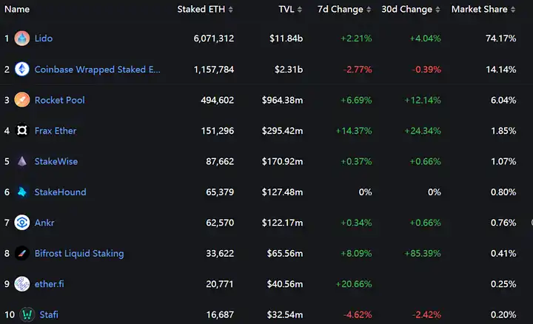Sort by 30d Change column
This screenshot has width=533, height=324.
(438, 10)
